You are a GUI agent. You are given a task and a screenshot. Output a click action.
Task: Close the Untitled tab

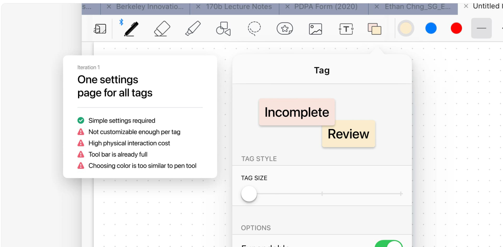coord(466,6)
